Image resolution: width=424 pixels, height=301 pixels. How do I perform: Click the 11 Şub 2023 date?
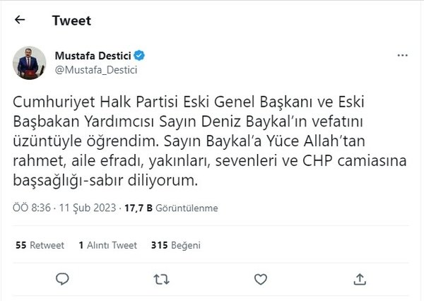pyautogui.click(x=79, y=208)
